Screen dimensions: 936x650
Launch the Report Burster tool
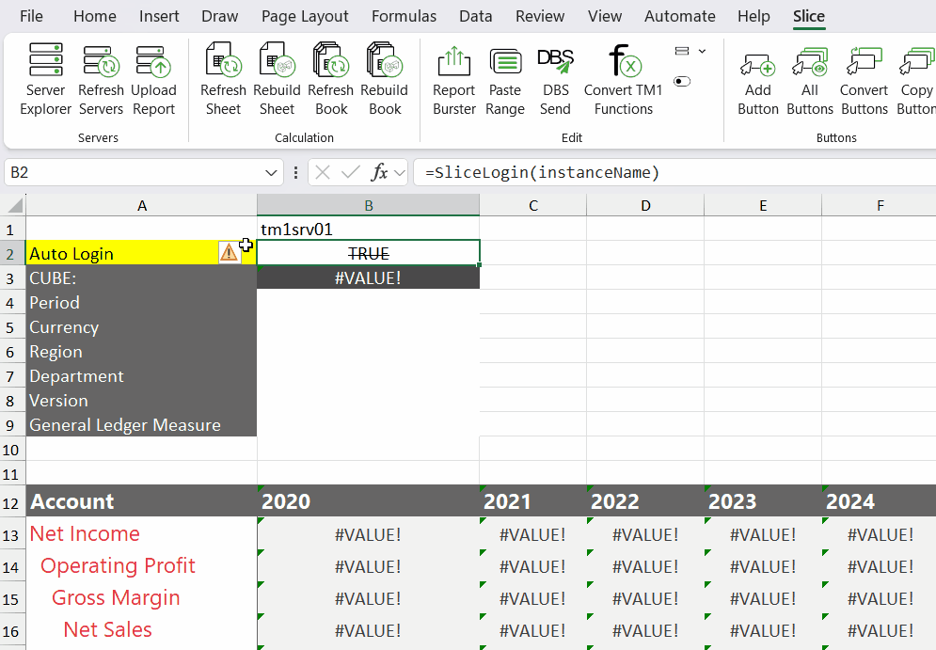(x=453, y=80)
